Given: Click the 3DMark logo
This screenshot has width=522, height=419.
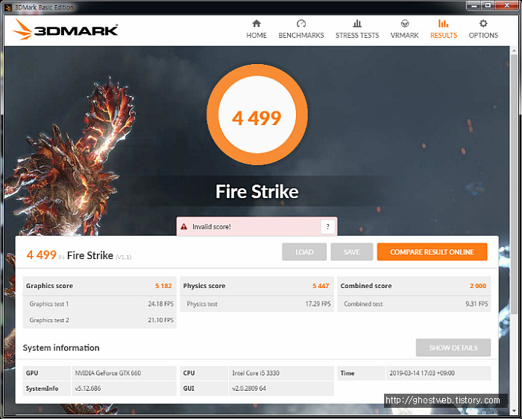Looking at the screenshot, I should point(66,30).
